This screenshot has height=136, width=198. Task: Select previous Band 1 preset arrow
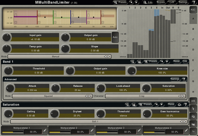coord(162,62)
